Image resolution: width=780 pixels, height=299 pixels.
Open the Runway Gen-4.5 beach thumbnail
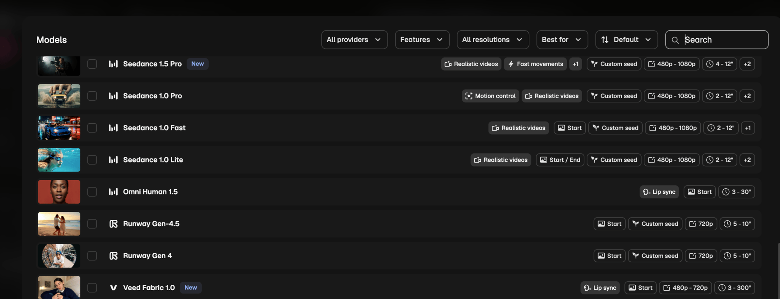click(59, 224)
